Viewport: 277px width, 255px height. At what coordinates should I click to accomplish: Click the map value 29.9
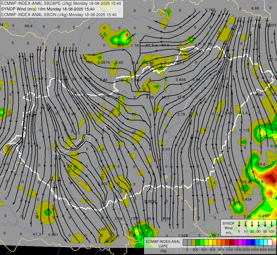coord(150,218)
